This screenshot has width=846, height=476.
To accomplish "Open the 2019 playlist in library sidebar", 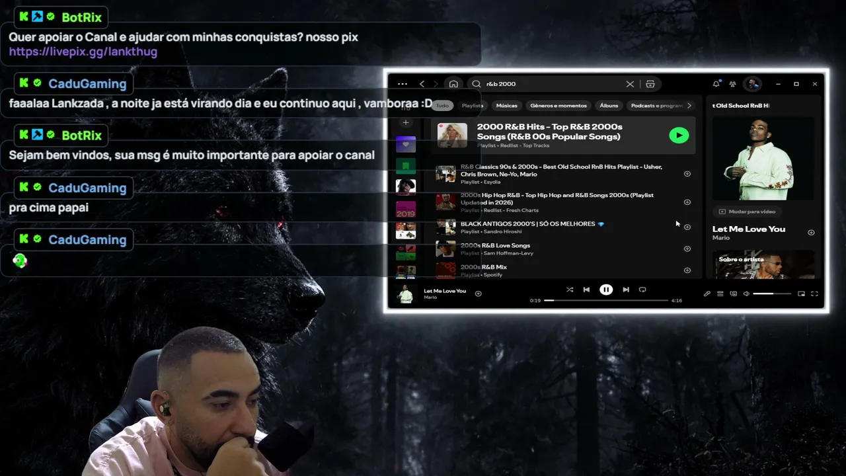I will [x=406, y=209].
